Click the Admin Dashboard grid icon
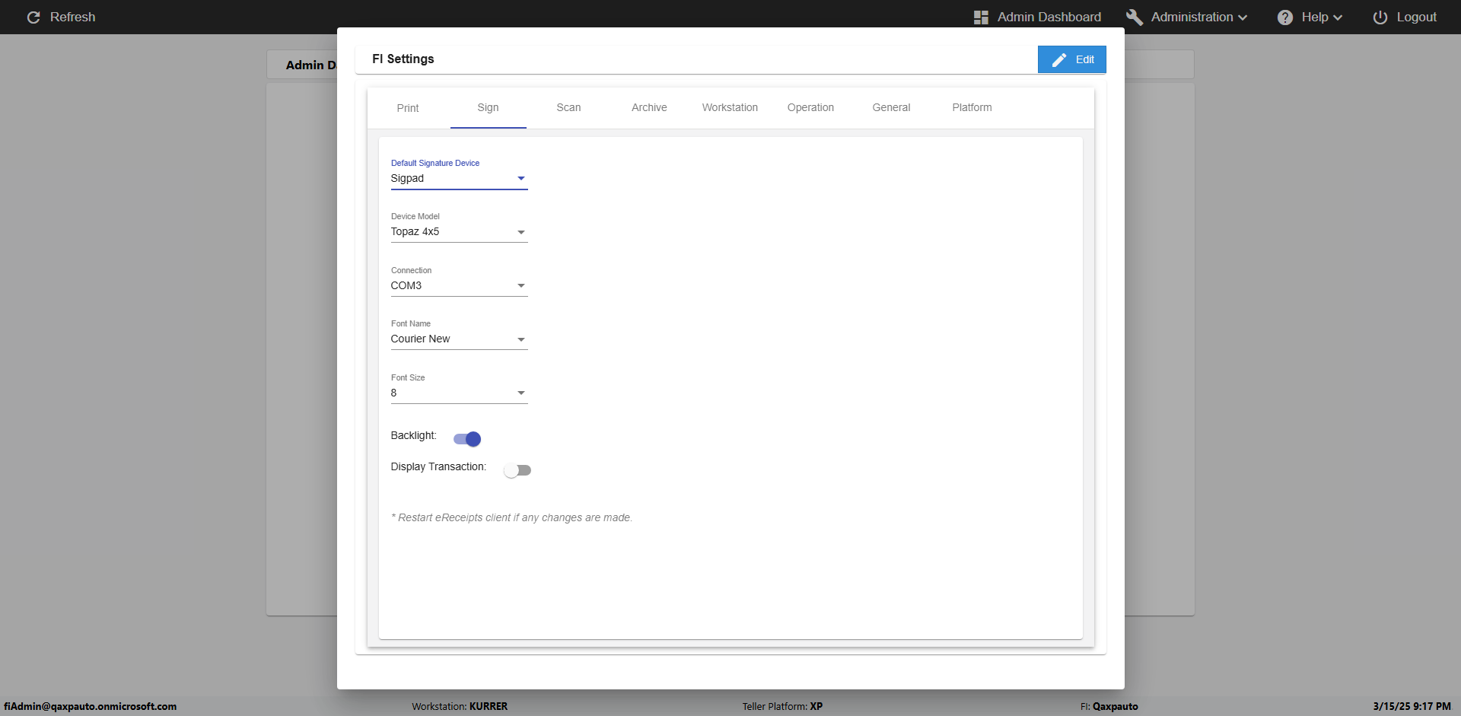The image size is (1461, 716). tap(981, 17)
